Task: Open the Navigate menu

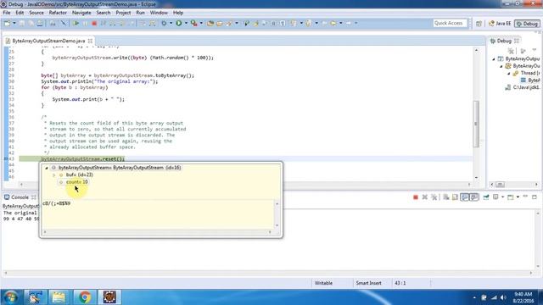Action: click(x=81, y=13)
